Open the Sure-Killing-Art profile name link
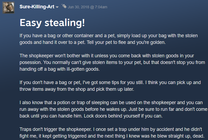Screen dimensions: 208x140 (x=37, y=7)
